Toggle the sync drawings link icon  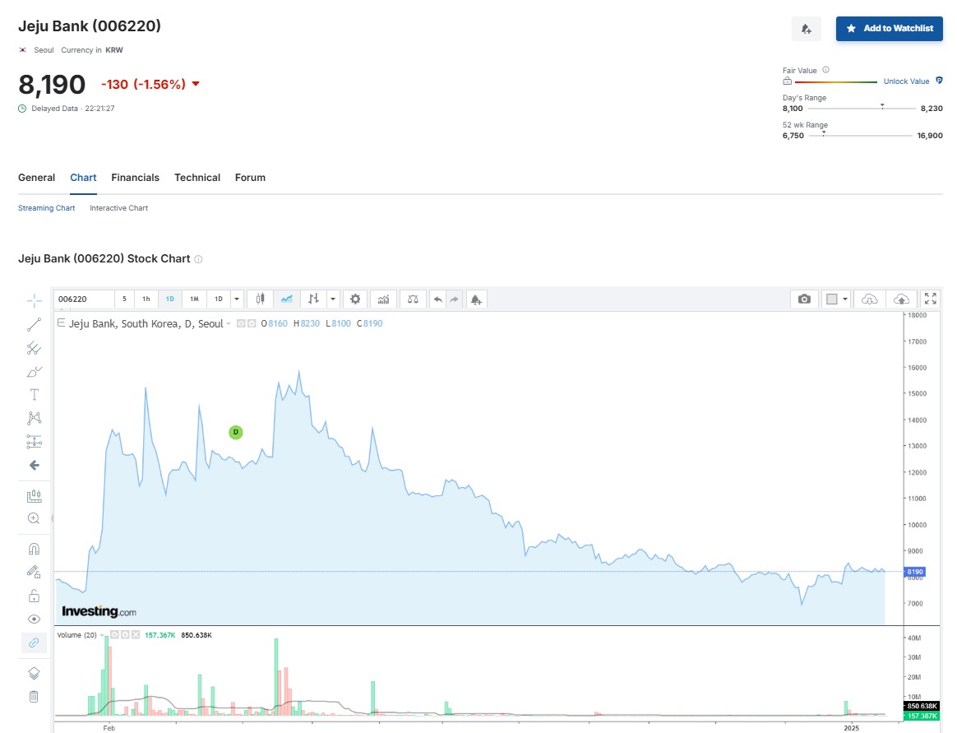click(35, 643)
